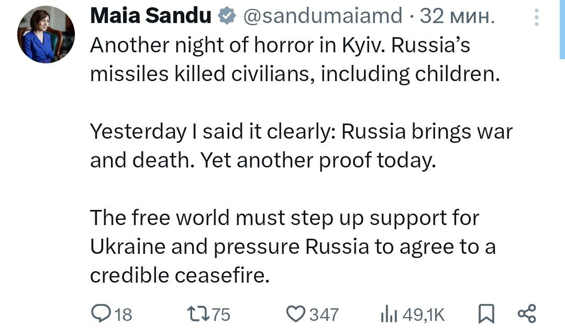
Task: Click the reply count 18
Action: click(x=123, y=315)
